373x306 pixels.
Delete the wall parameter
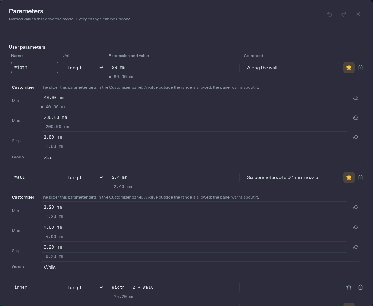(x=360, y=177)
